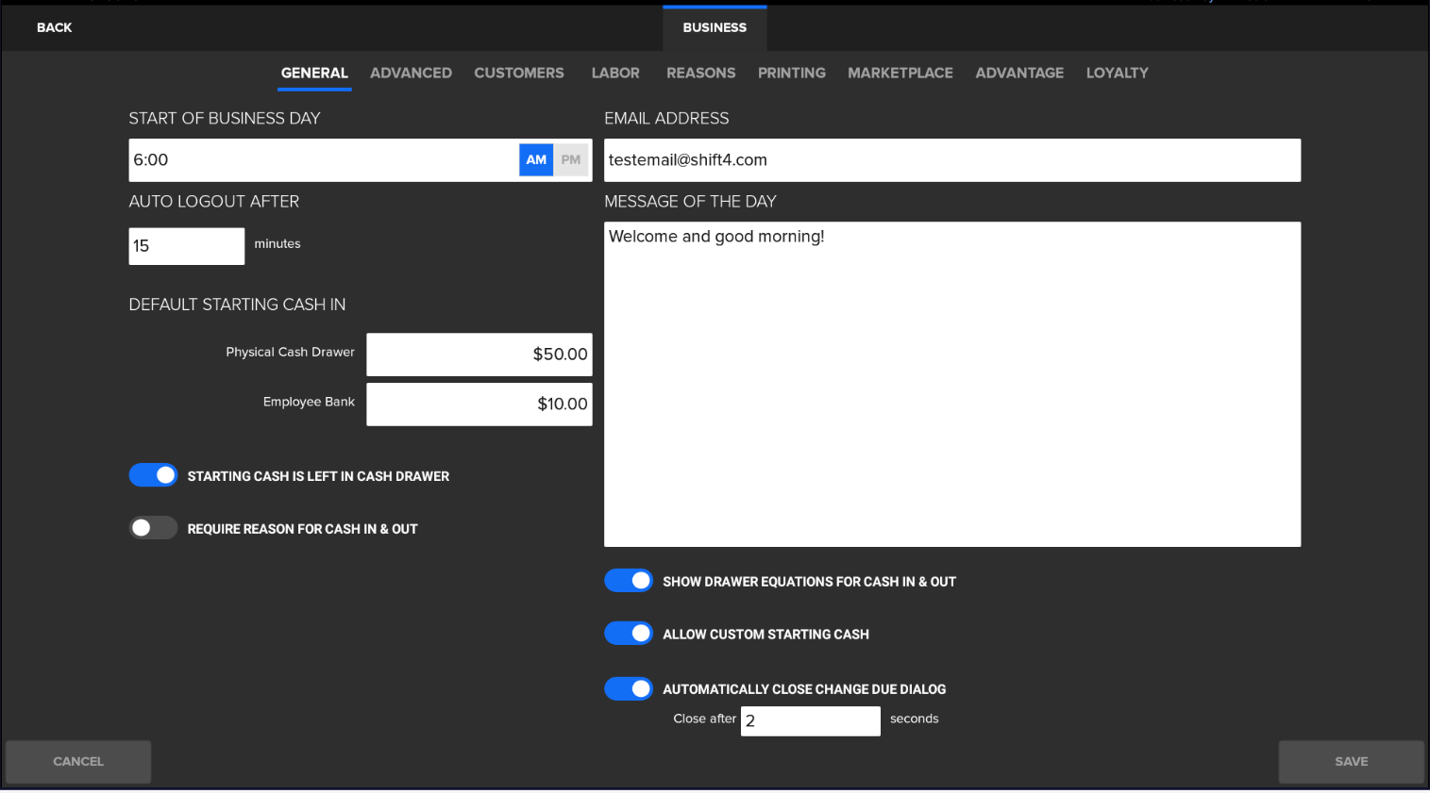The image size is (1430, 793).
Task: Click the EMAIL ADDRESS heading
Action: 666,118
